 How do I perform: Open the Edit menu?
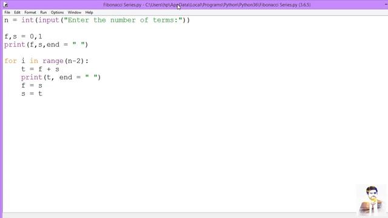tap(17, 12)
